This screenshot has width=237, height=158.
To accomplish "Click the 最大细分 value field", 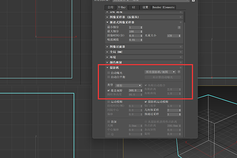I will point(135,31).
